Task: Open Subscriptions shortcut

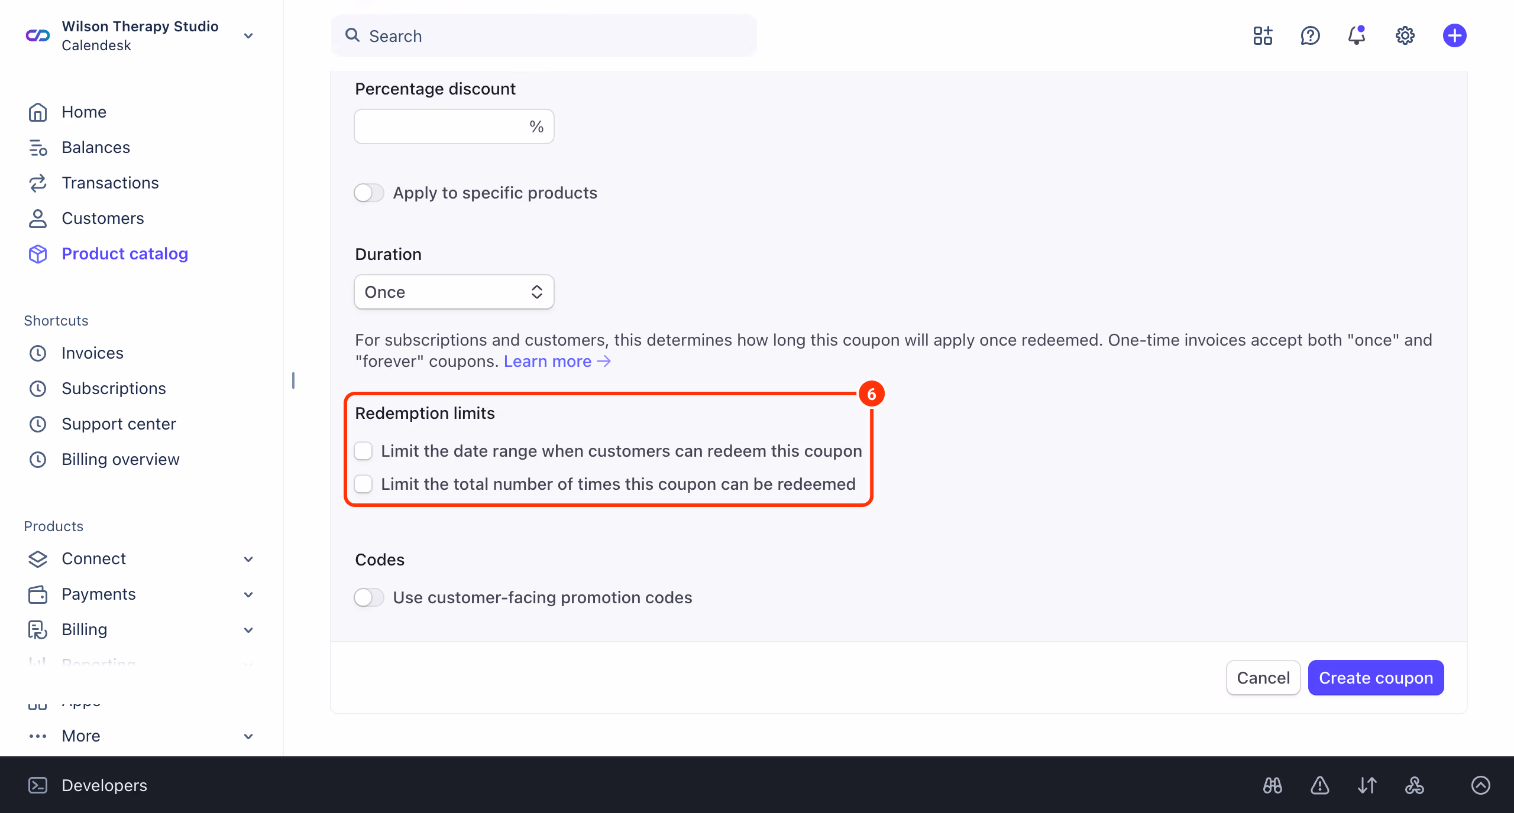Action: (114, 389)
